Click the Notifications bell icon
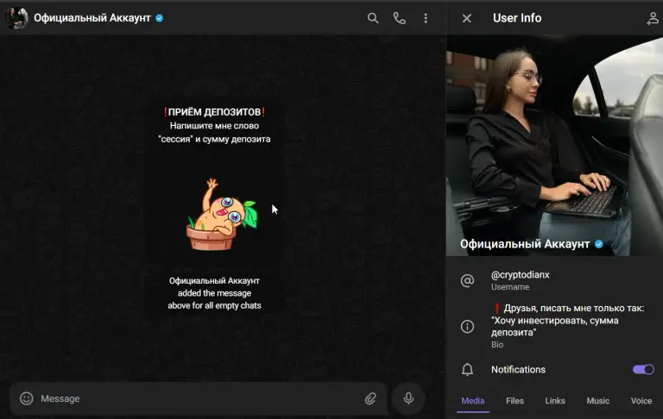This screenshot has height=419, width=663. tap(467, 370)
